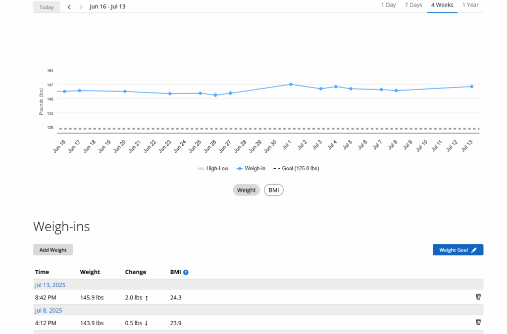
Task: Click the Add Weight button
Action: (x=53, y=250)
